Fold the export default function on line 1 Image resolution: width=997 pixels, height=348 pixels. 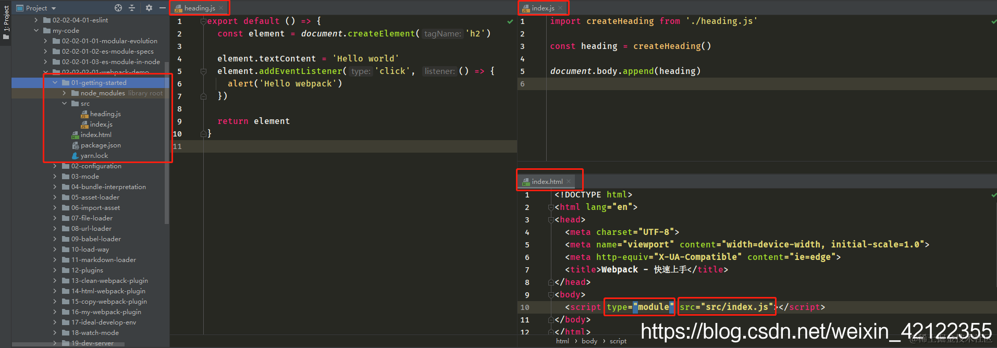203,21
